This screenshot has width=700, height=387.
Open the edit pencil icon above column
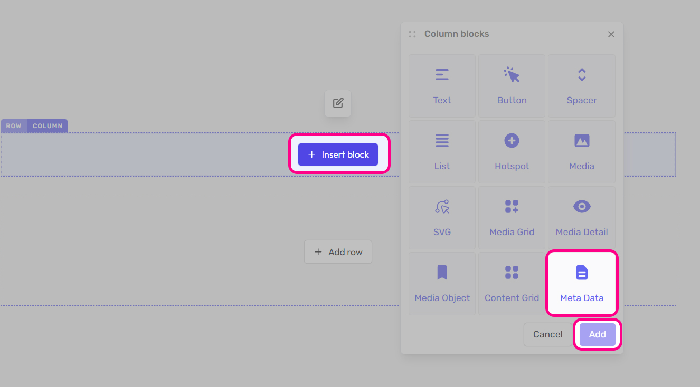point(338,103)
